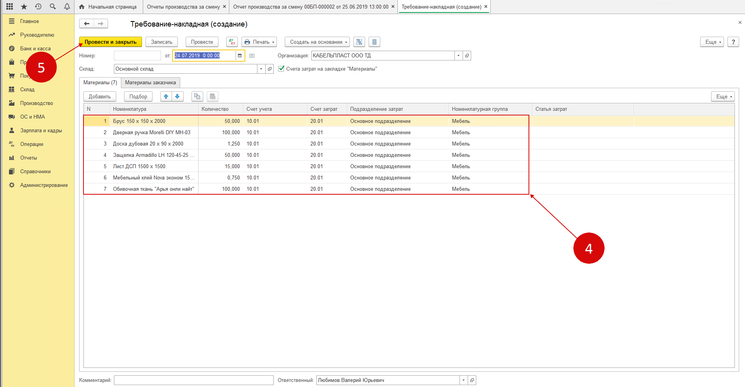Click Провести и закрыть button
The width and height of the screenshot is (745, 387).
(110, 42)
